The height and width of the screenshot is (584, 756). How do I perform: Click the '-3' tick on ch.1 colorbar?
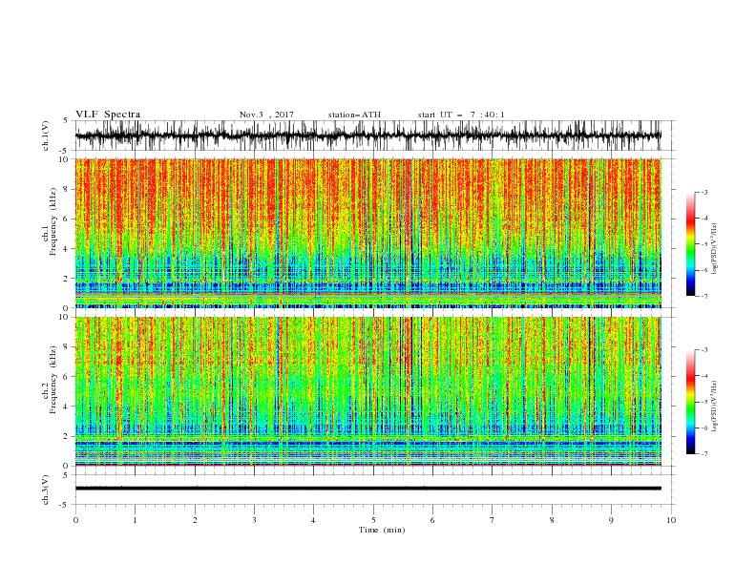pos(703,192)
